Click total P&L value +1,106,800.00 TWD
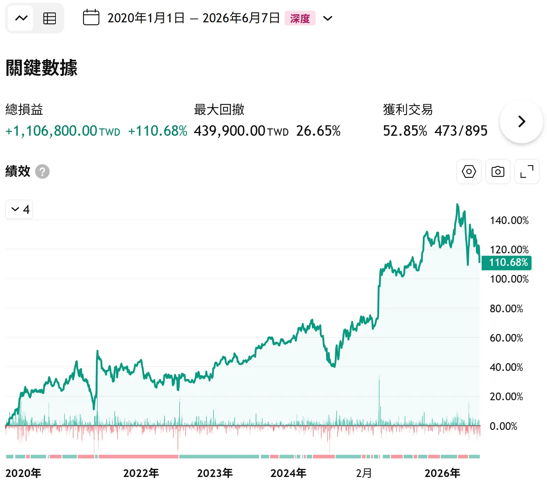This screenshot has height=485, width=547. [x=63, y=131]
